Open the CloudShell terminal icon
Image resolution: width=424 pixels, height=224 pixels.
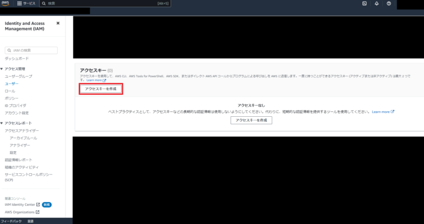364,3
